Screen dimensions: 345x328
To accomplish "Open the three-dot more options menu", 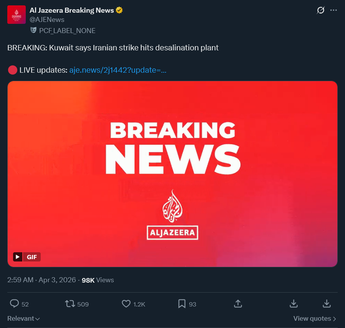I will (x=333, y=10).
